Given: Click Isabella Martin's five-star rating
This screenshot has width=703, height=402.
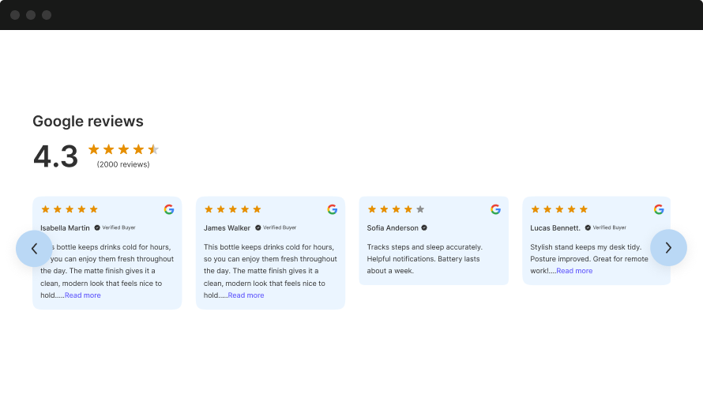Looking at the screenshot, I should [x=70, y=209].
